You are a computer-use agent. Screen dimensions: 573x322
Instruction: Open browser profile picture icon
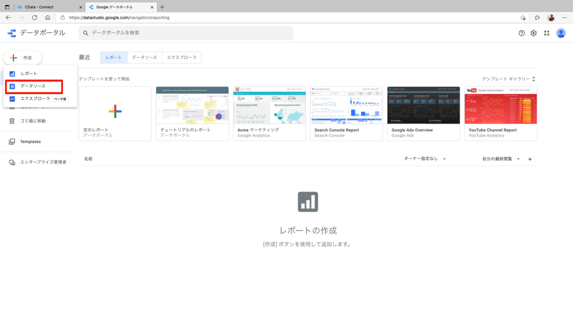click(x=551, y=17)
